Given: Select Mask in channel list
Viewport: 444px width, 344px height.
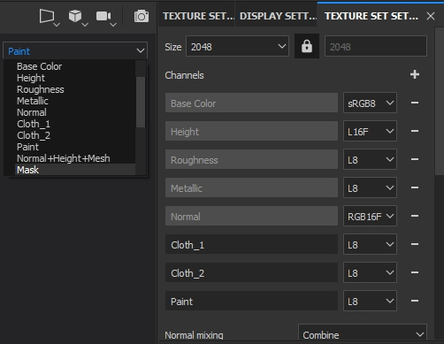Looking at the screenshot, I should [x=75, y=170].
